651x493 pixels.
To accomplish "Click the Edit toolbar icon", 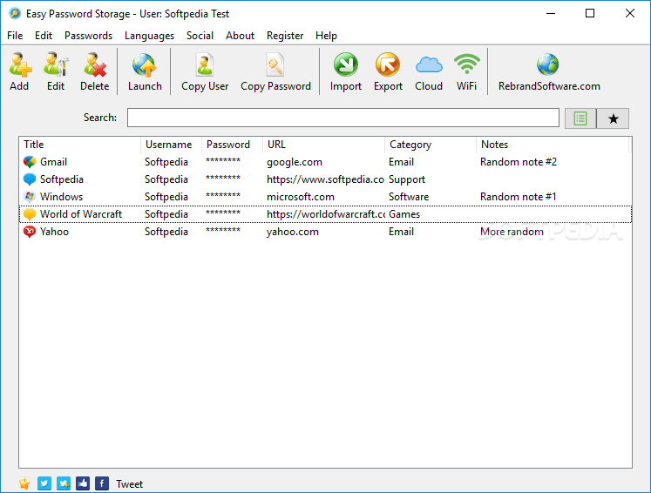I will click(x=56, y=71).
